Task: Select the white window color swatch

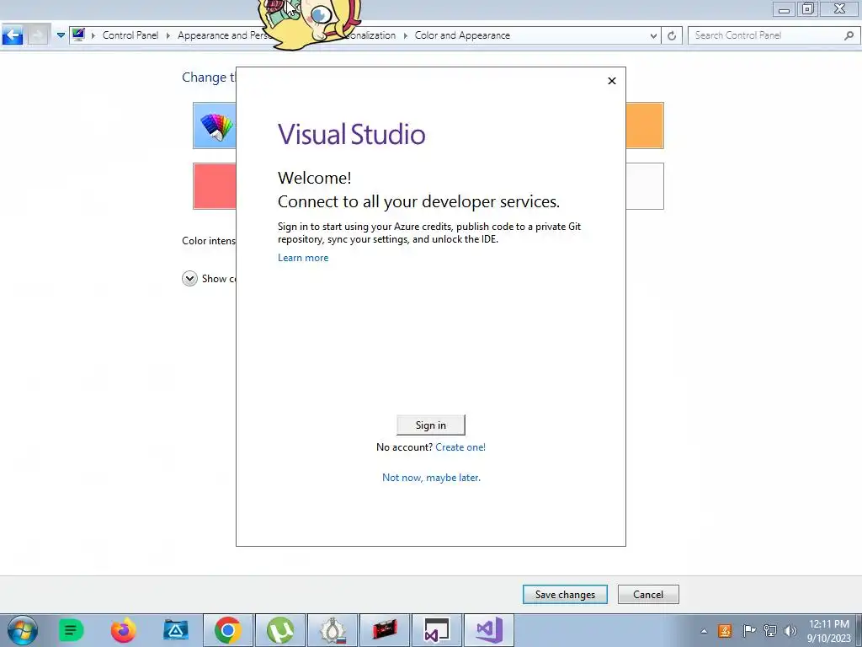Action: (x=644, y=186)
